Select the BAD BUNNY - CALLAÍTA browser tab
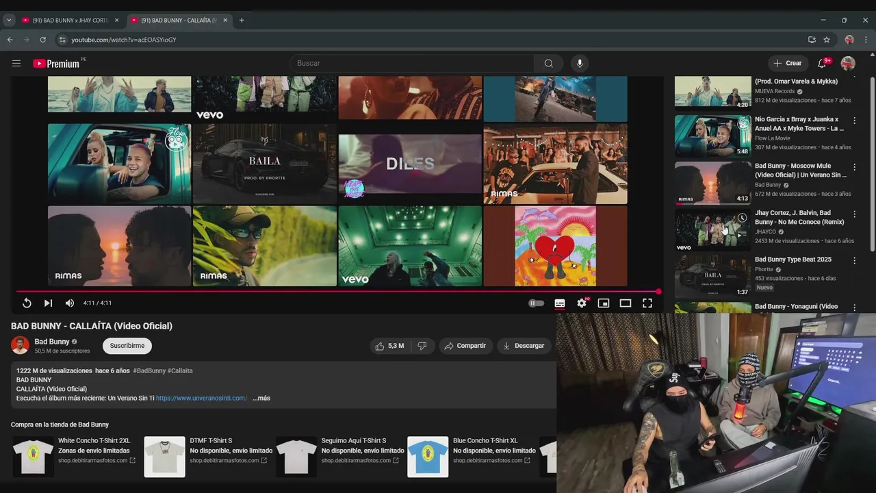Screen dimensions: 876x493 click(179, 21)
